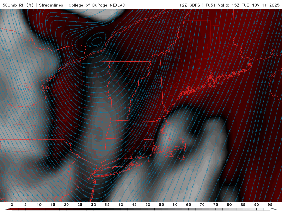Click the colorbar value label '70'
Image resolution: width=282 pixels, height=211 pixels.
[202, 205]
